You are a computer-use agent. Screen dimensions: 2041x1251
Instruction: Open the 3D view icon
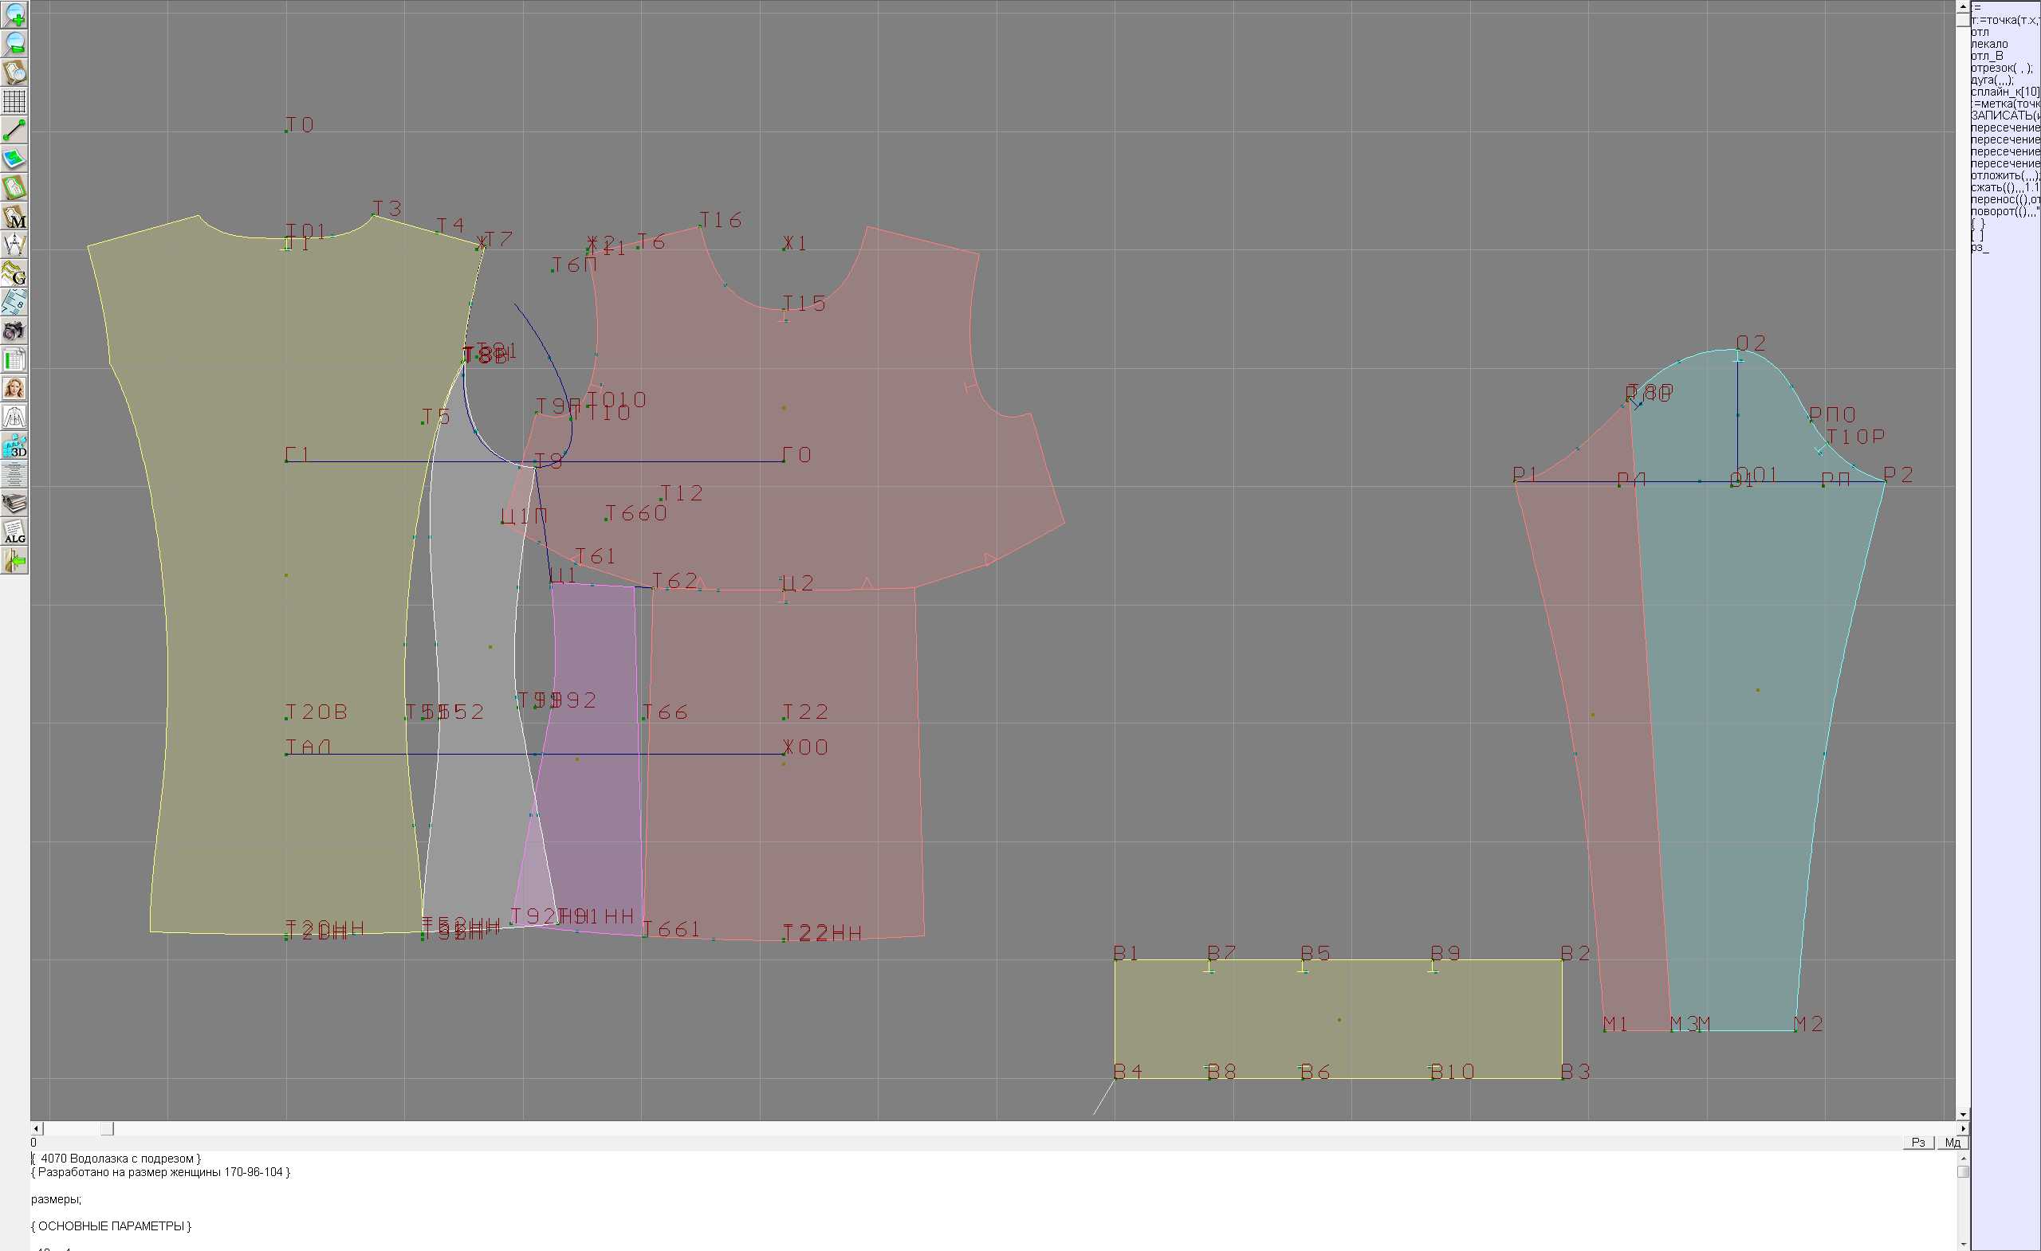[x=14, y=446]
